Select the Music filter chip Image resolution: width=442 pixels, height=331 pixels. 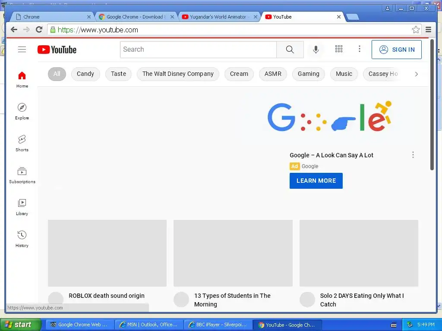(x=344, y=74)
